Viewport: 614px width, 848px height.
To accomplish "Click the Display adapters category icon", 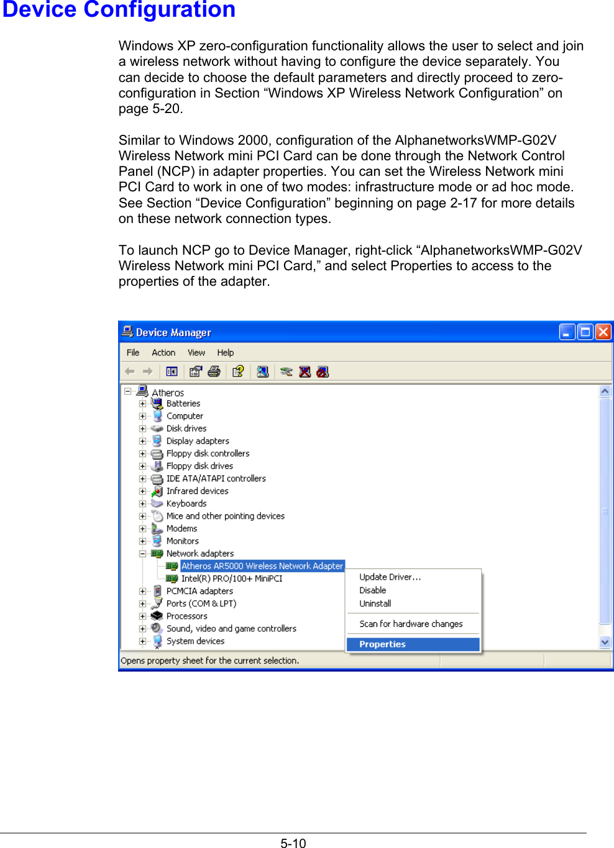I will pyautogui.click(x=157, y=440).
